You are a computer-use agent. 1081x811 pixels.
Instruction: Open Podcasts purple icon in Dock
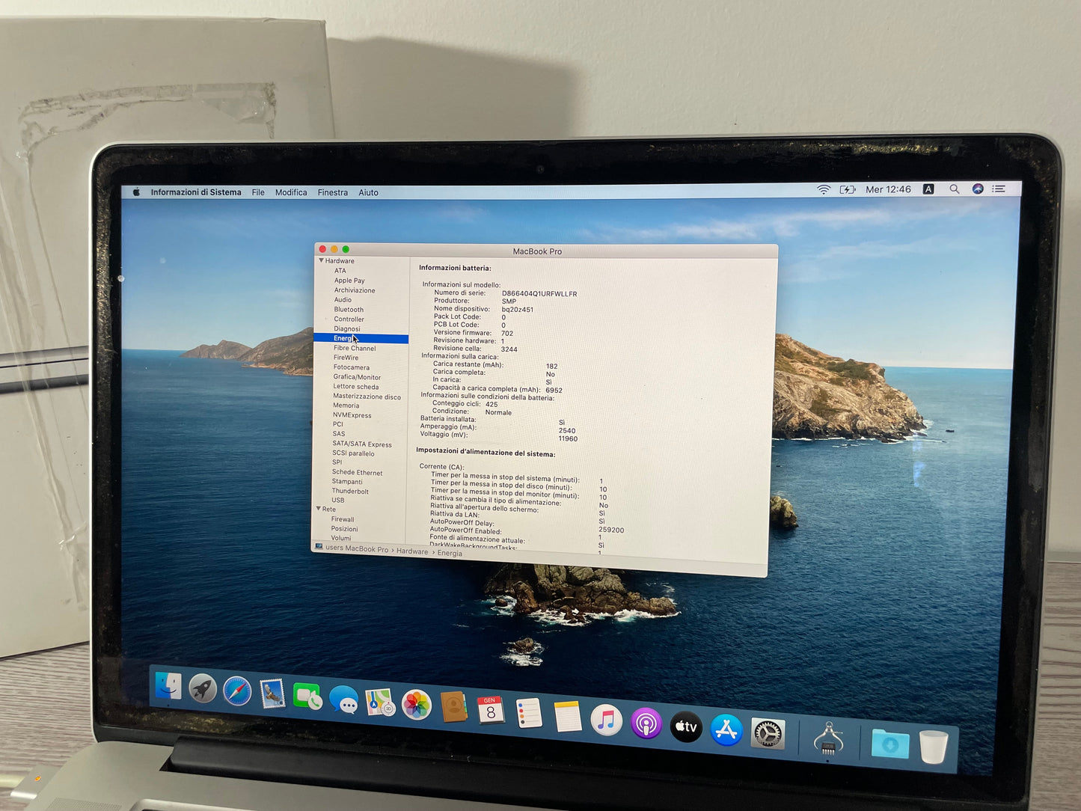[646, 723]
